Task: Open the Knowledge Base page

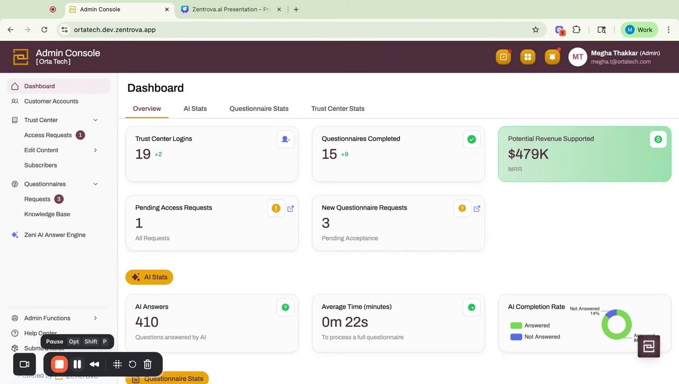Action: point(47,215)
